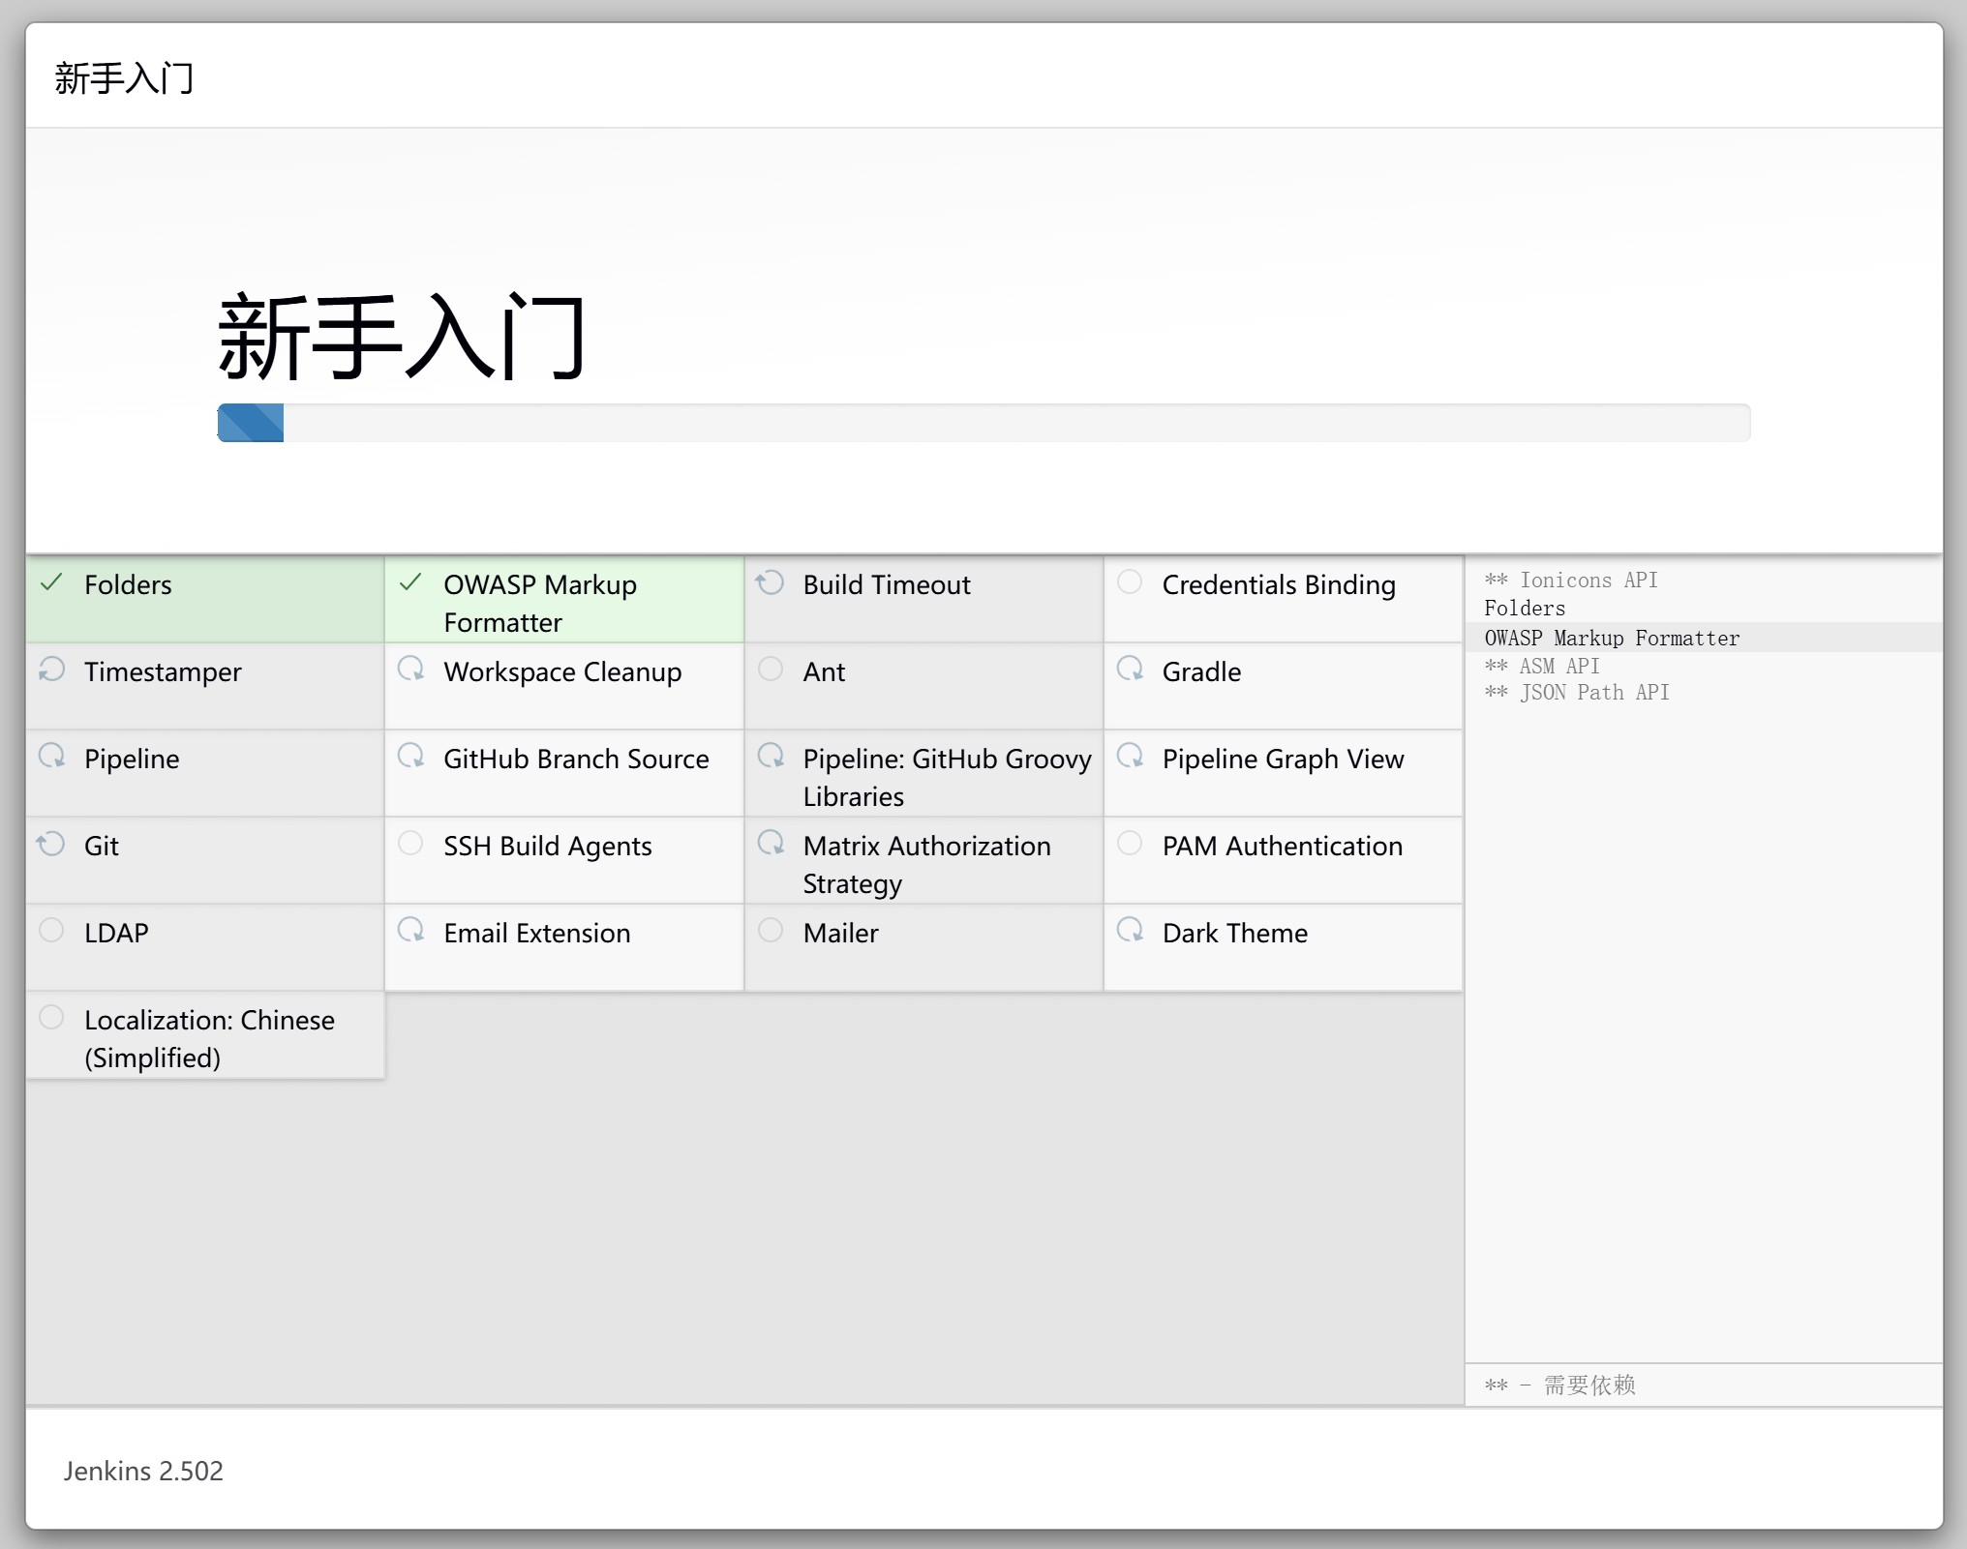Click the spinner icon beside Build Timeout
1967x1549 pixels.
[771, 582]
